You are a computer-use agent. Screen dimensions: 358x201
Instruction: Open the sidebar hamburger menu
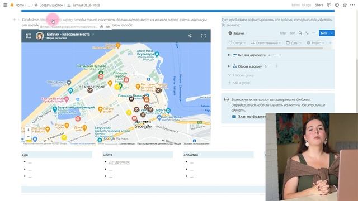[x=5, y=5]
